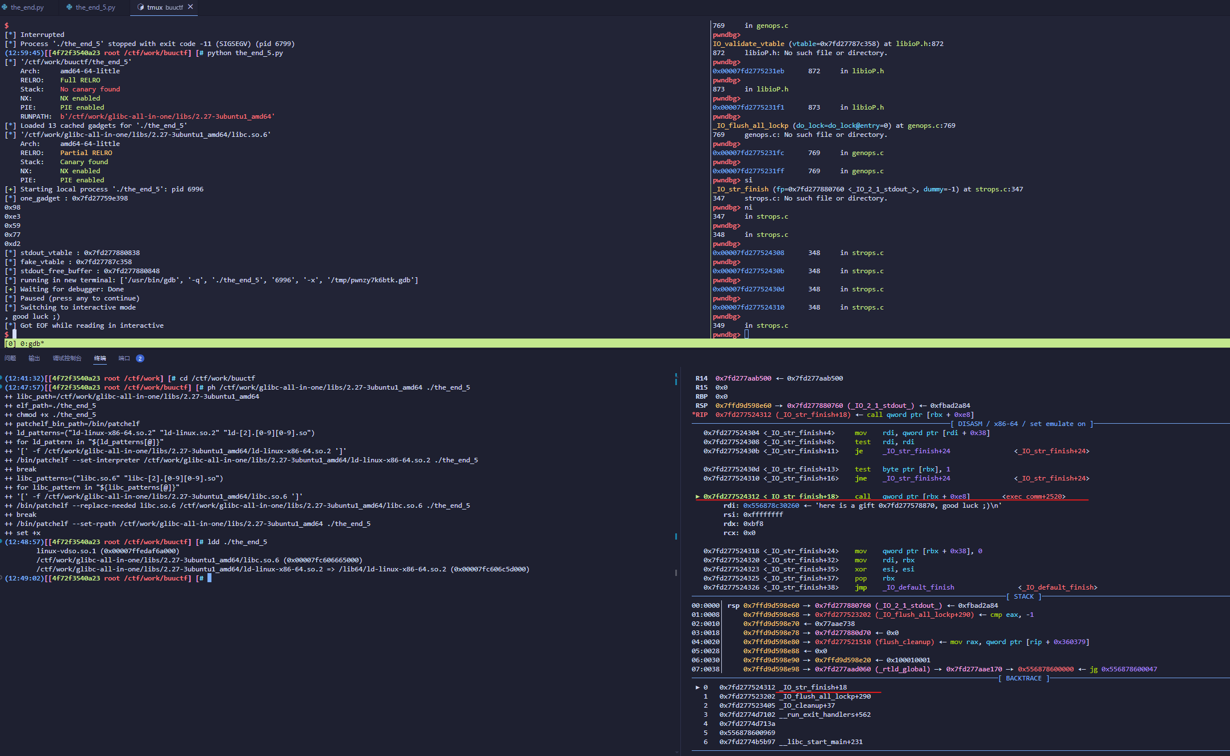Image resolution: width=1230 pixels, height=756 pixels.
Task: Open the 输出 (Output) panel tab
Action: click(x=34, y=358)
